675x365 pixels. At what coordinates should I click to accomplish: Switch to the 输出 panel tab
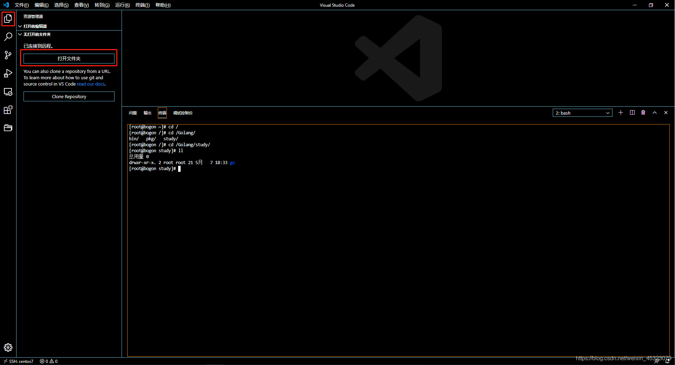tap(148, 113)
